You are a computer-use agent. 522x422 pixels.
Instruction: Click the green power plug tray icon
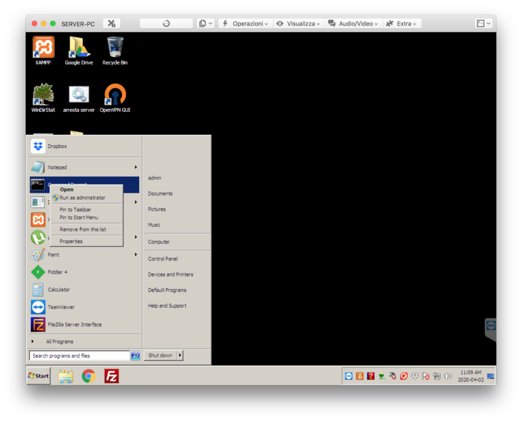[382, 377]
